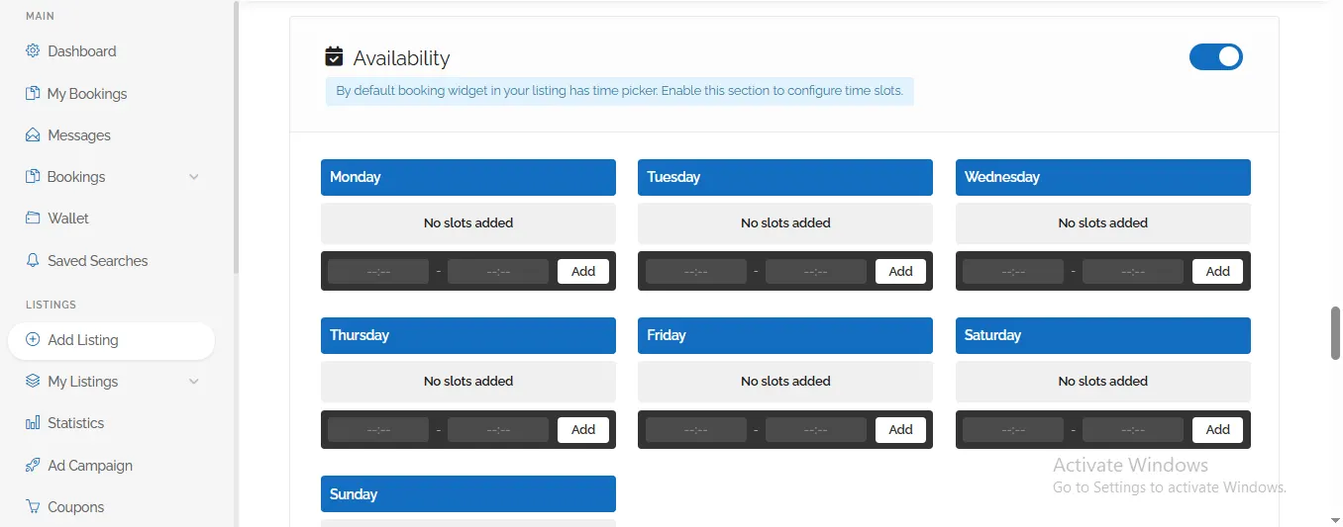Click the Saved Searches bell icon
The height and width of the screenshot is (527, 1343).
coord(33,261)
